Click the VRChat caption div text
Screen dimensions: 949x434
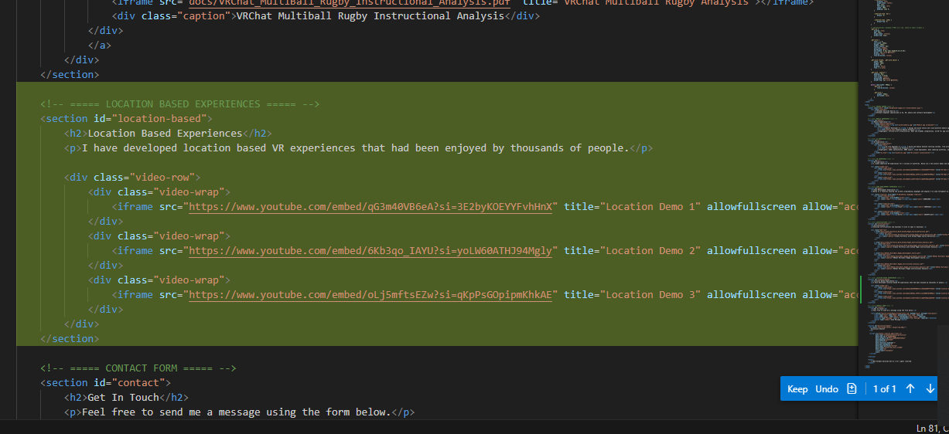[x=370, y=16]
